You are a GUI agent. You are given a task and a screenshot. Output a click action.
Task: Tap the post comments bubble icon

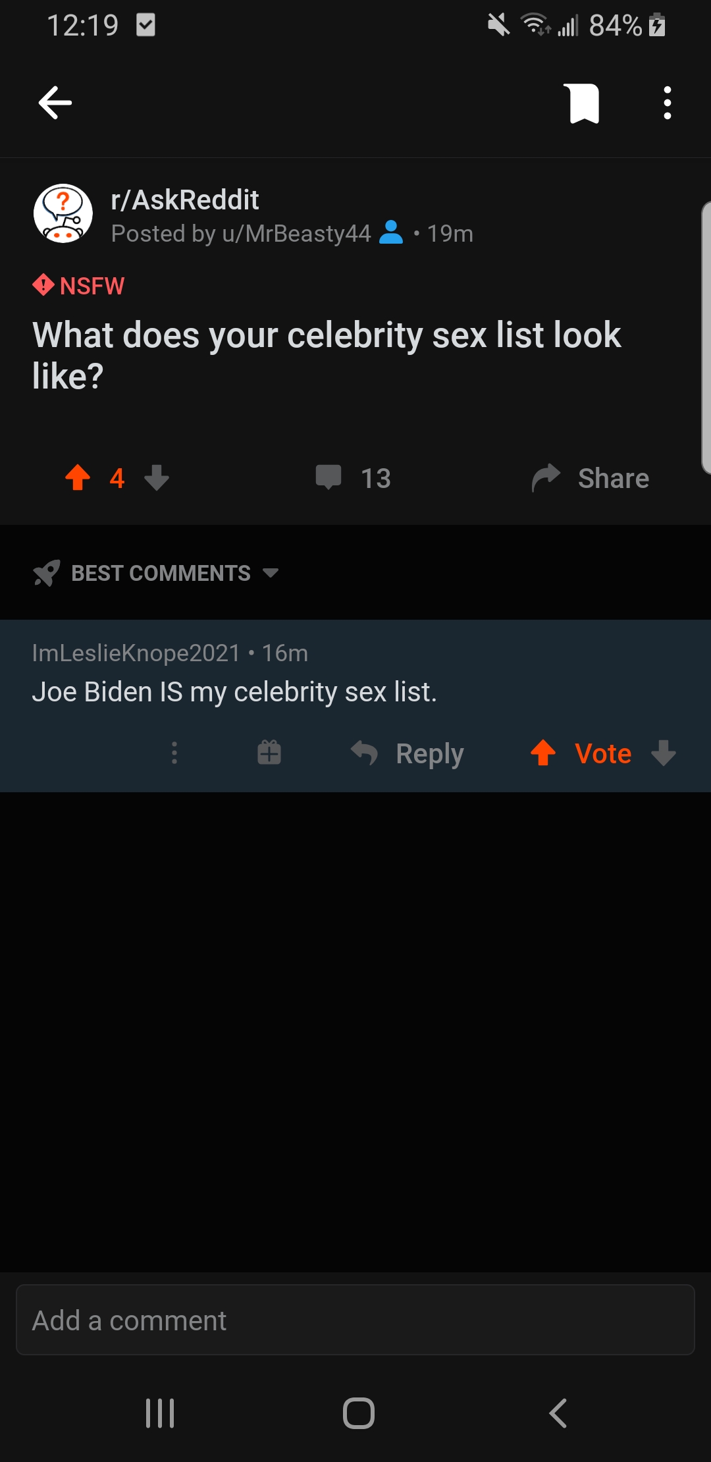(x=329, y=477)
